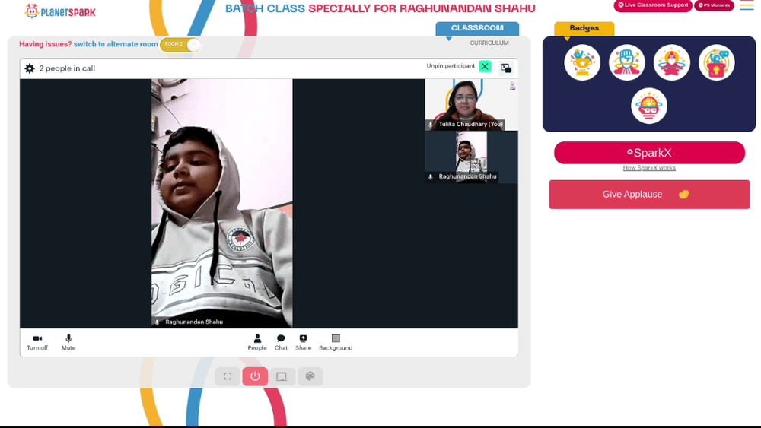Open Live Classroom Support
The width and height of the screenshot is (761, 428).
[653, 5]
